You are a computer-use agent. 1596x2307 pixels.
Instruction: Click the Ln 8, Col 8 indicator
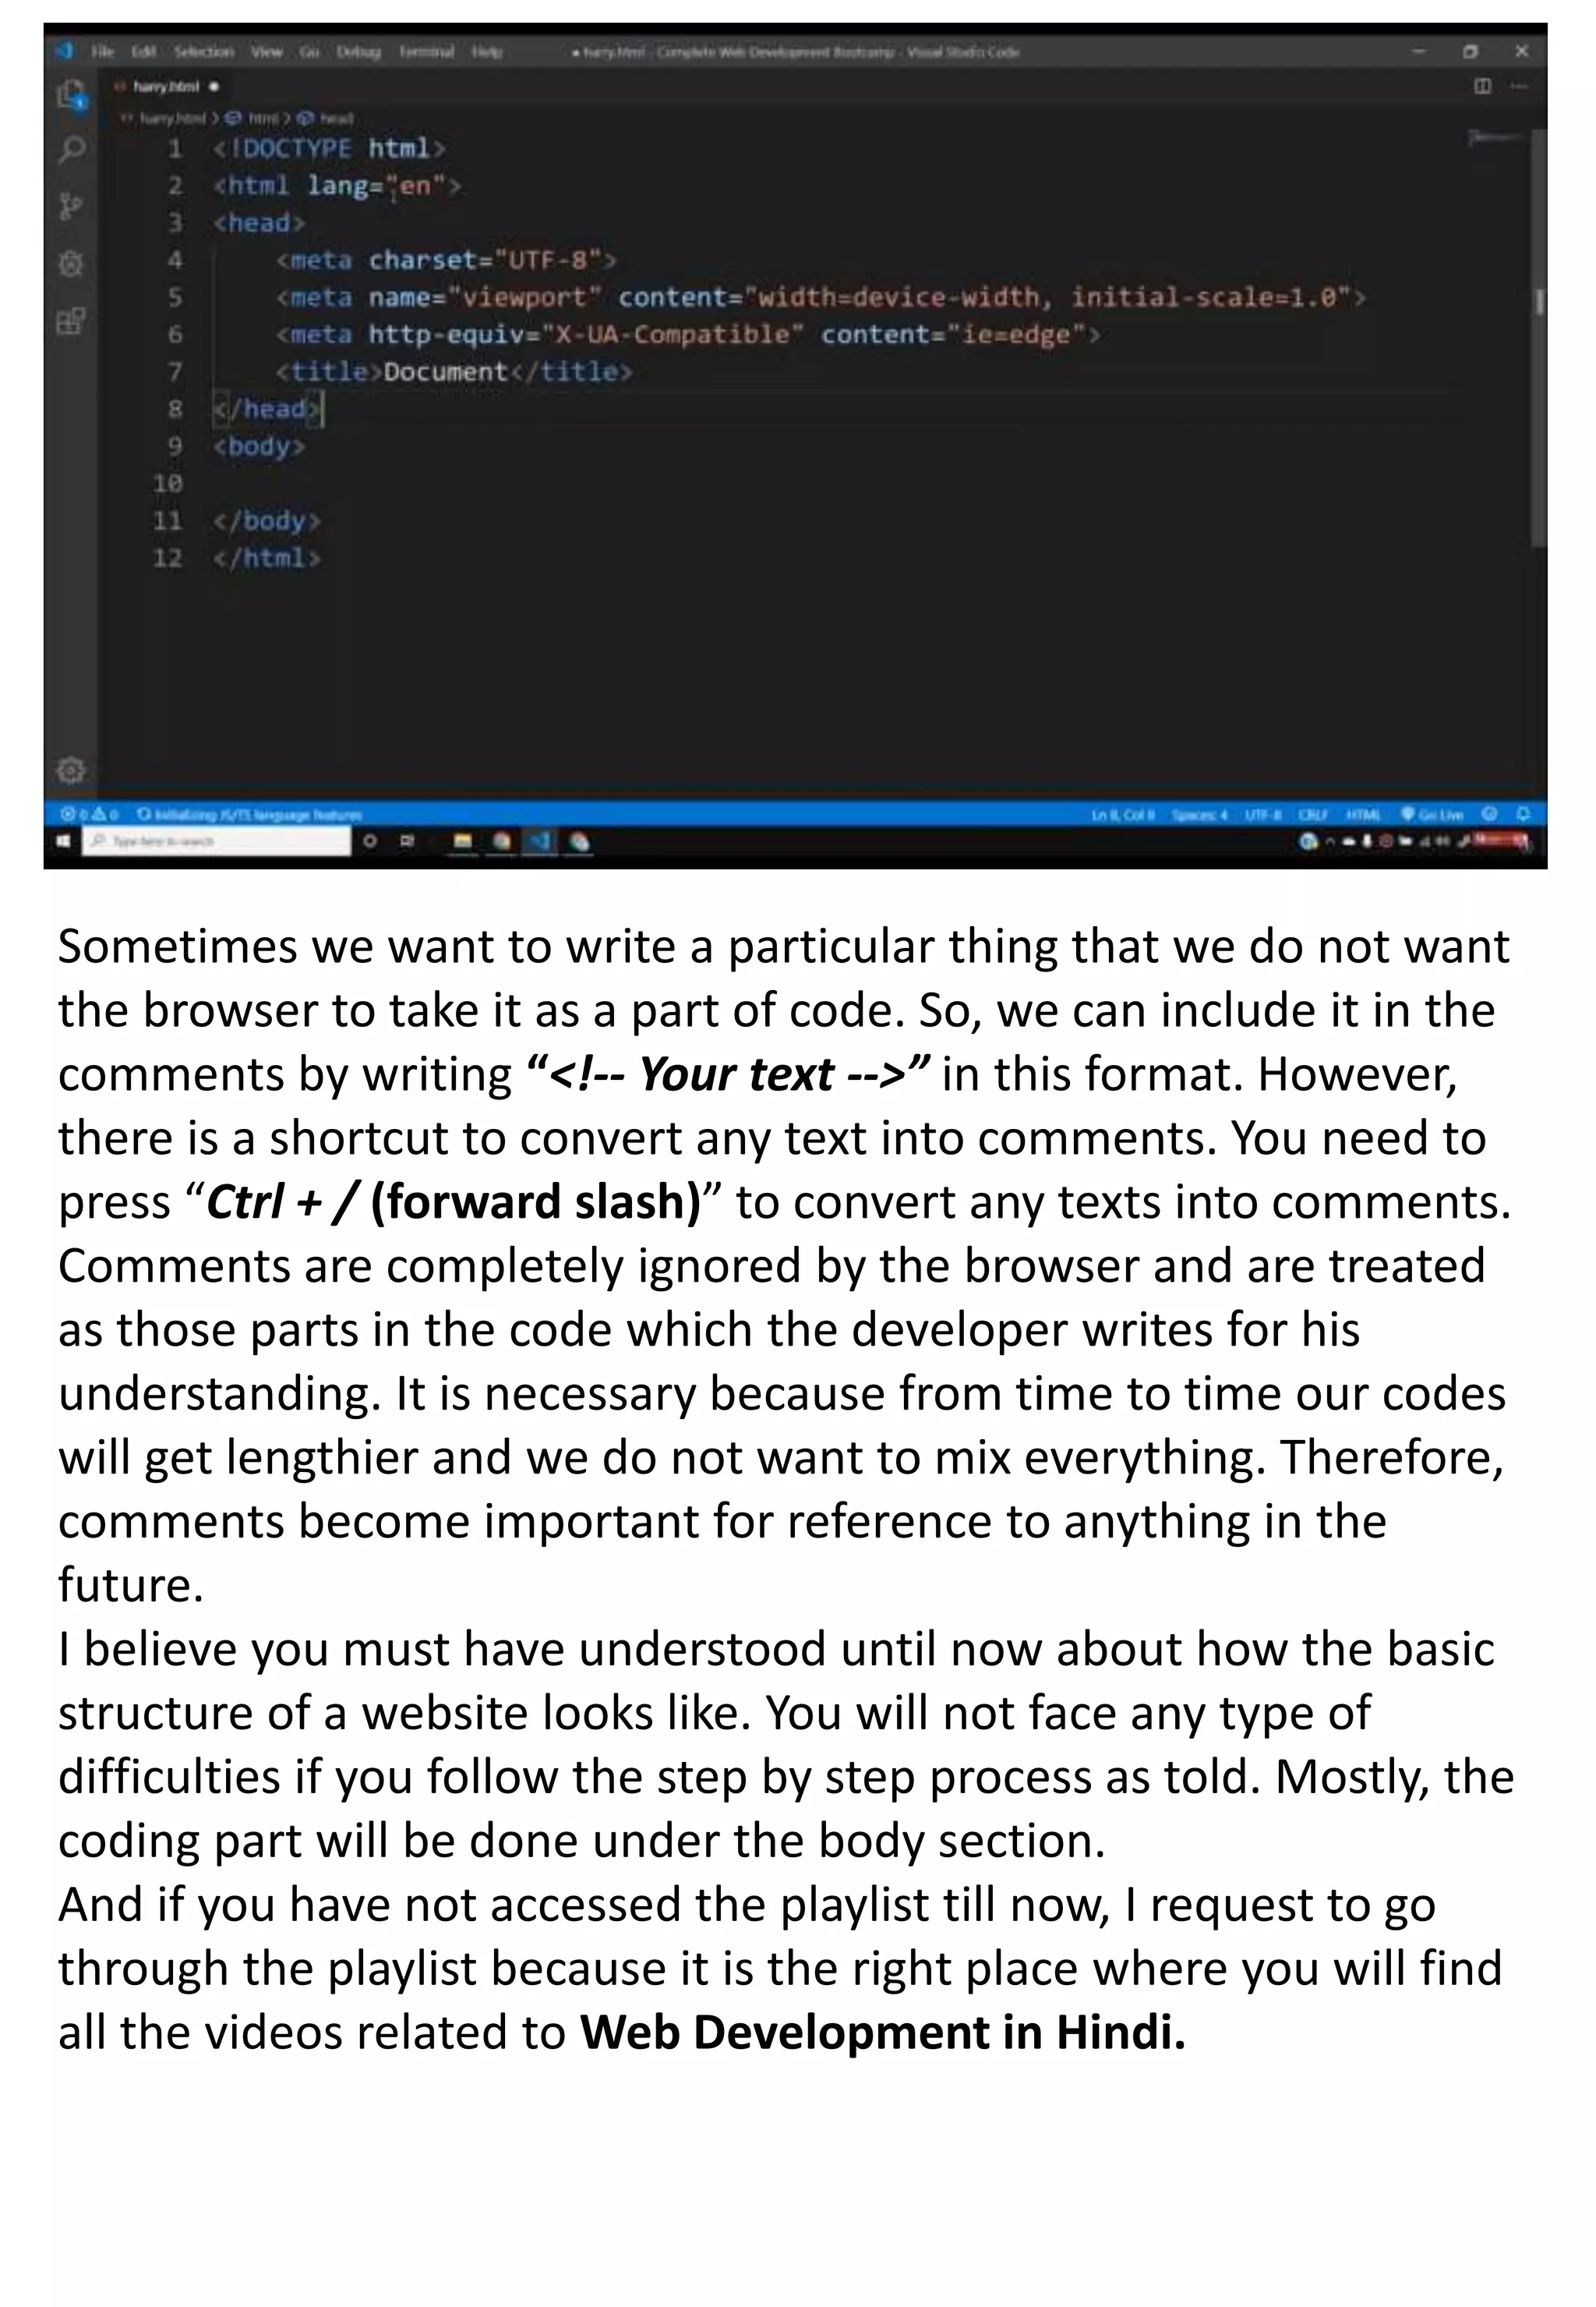coord(1124,813)
